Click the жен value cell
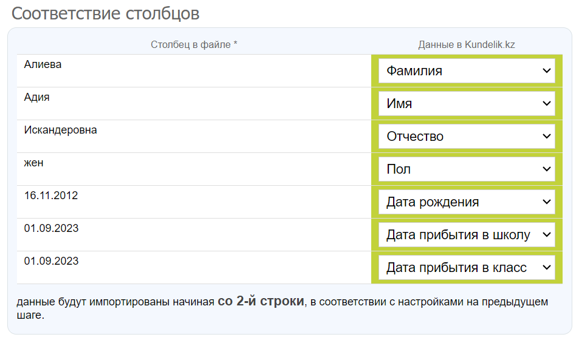The image size is (579, 340). [34, 163]
